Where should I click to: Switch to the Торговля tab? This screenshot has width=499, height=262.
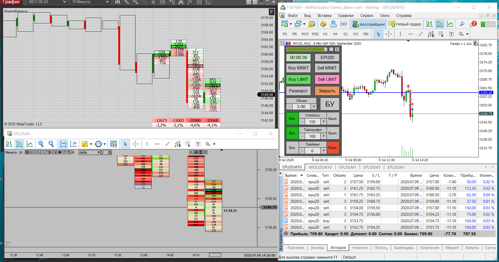click(296, 248)
